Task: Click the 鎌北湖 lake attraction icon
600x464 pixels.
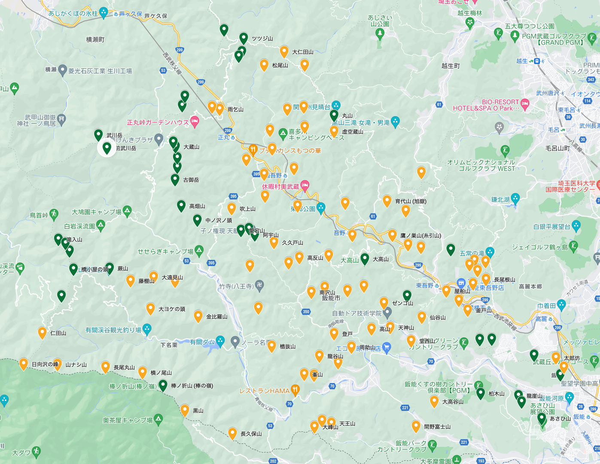Action: pyautogui.click(x=515, y=198)
